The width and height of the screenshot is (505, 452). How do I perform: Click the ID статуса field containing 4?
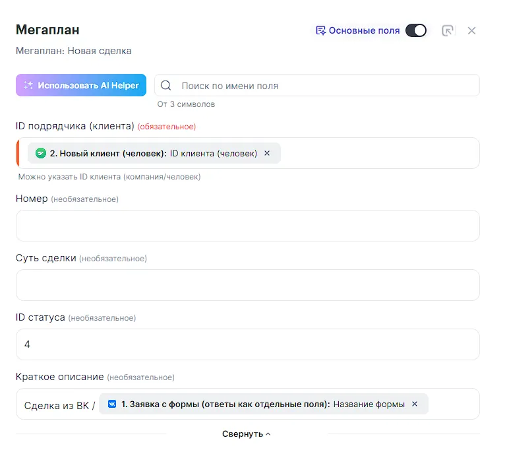coord(247,344)
